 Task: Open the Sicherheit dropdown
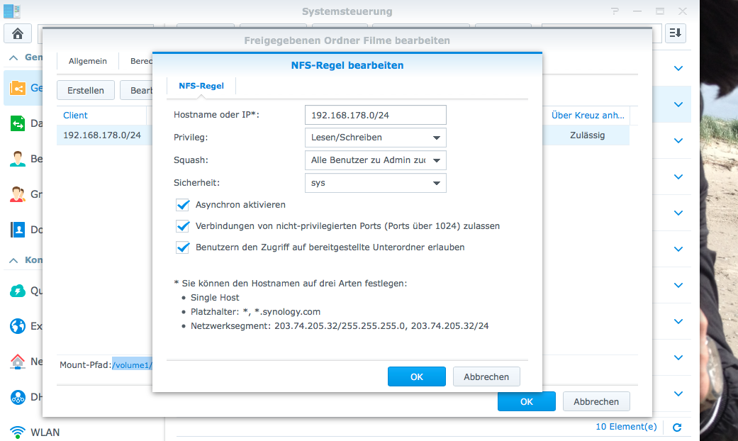tap(376, 183)
